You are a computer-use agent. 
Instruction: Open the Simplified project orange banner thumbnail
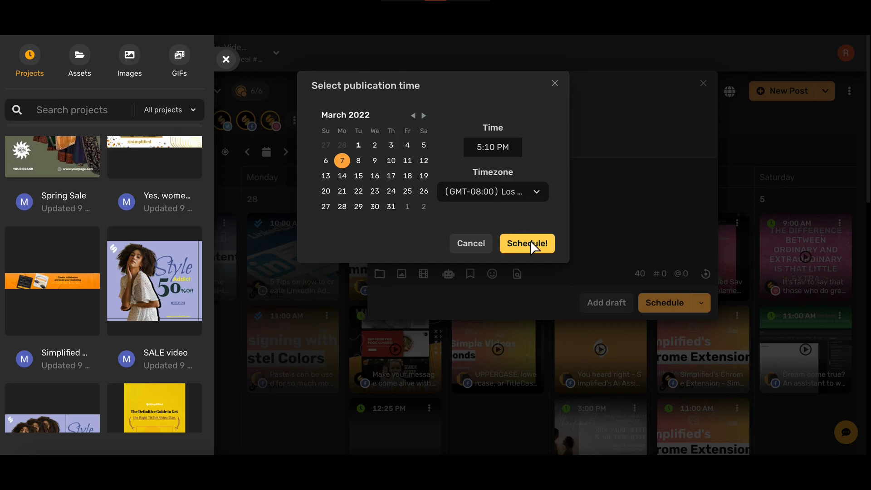pyautogui.click(x=52, y=281)
